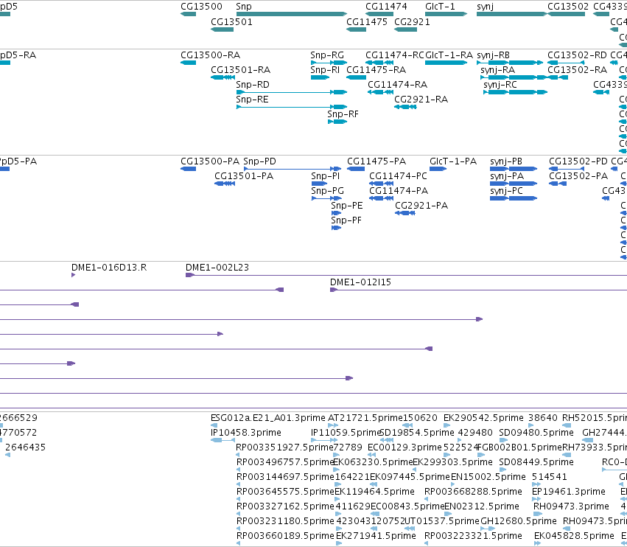
Task: Select the CG11474 gene label
Action: click(386, 7)
